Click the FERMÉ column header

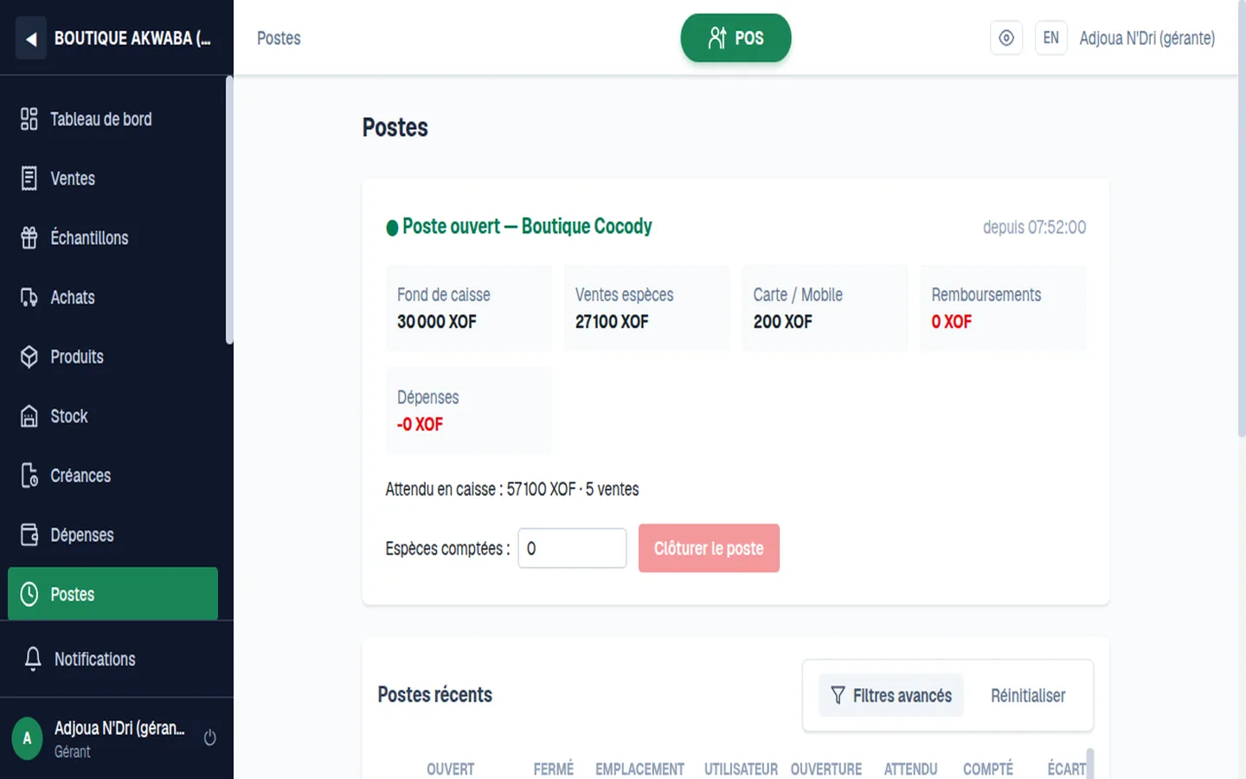pos(554,769)
